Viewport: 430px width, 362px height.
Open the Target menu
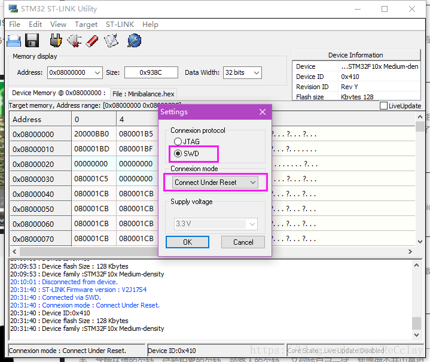(86, 25)
